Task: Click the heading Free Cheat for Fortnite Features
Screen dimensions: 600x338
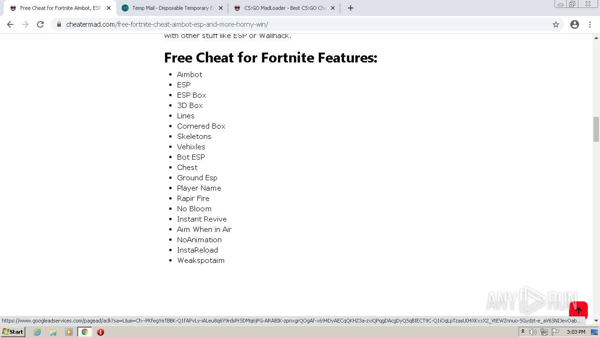Action: coord(270,58)
